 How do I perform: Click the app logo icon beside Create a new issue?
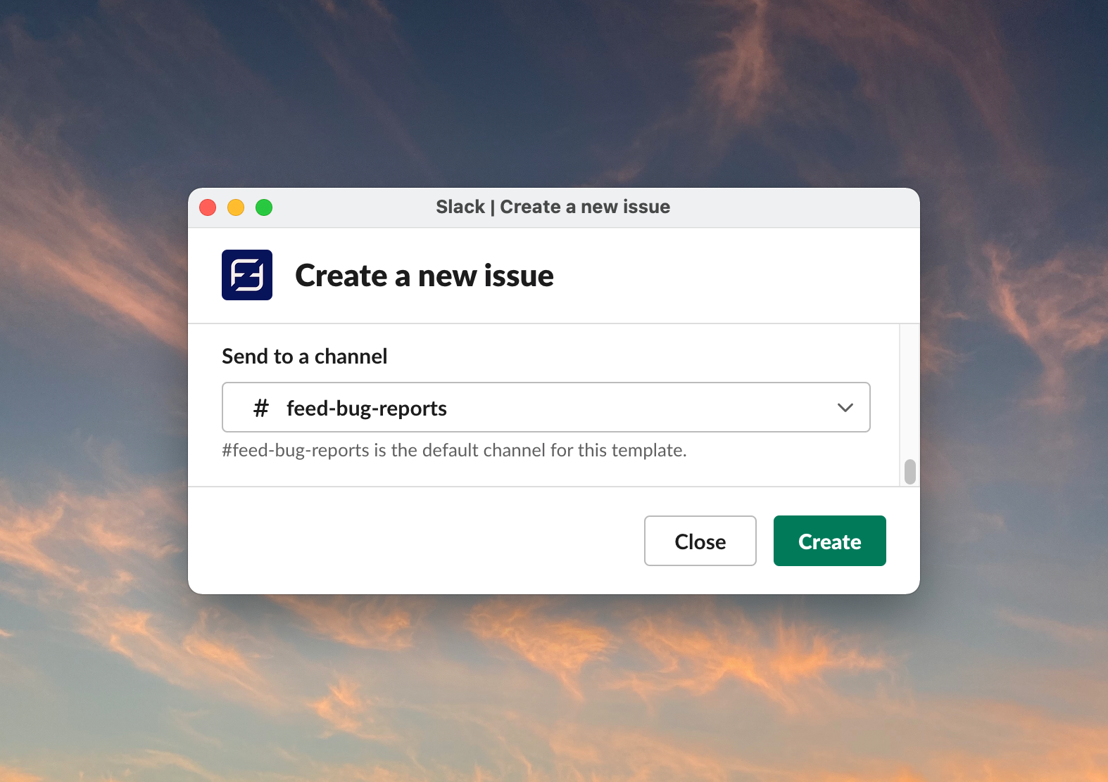[247, 275]
